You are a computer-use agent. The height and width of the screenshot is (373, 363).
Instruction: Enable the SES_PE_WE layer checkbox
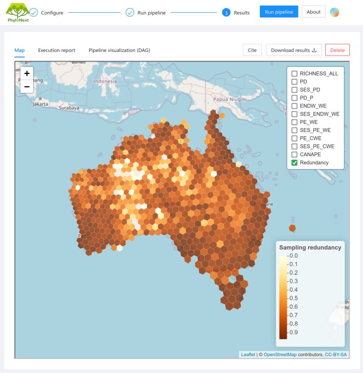294,130
